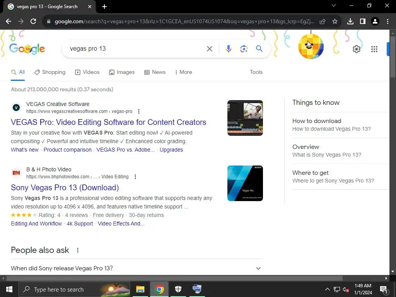Open the 4k Support link
The image size is (396, 297).
coord(80,224)
